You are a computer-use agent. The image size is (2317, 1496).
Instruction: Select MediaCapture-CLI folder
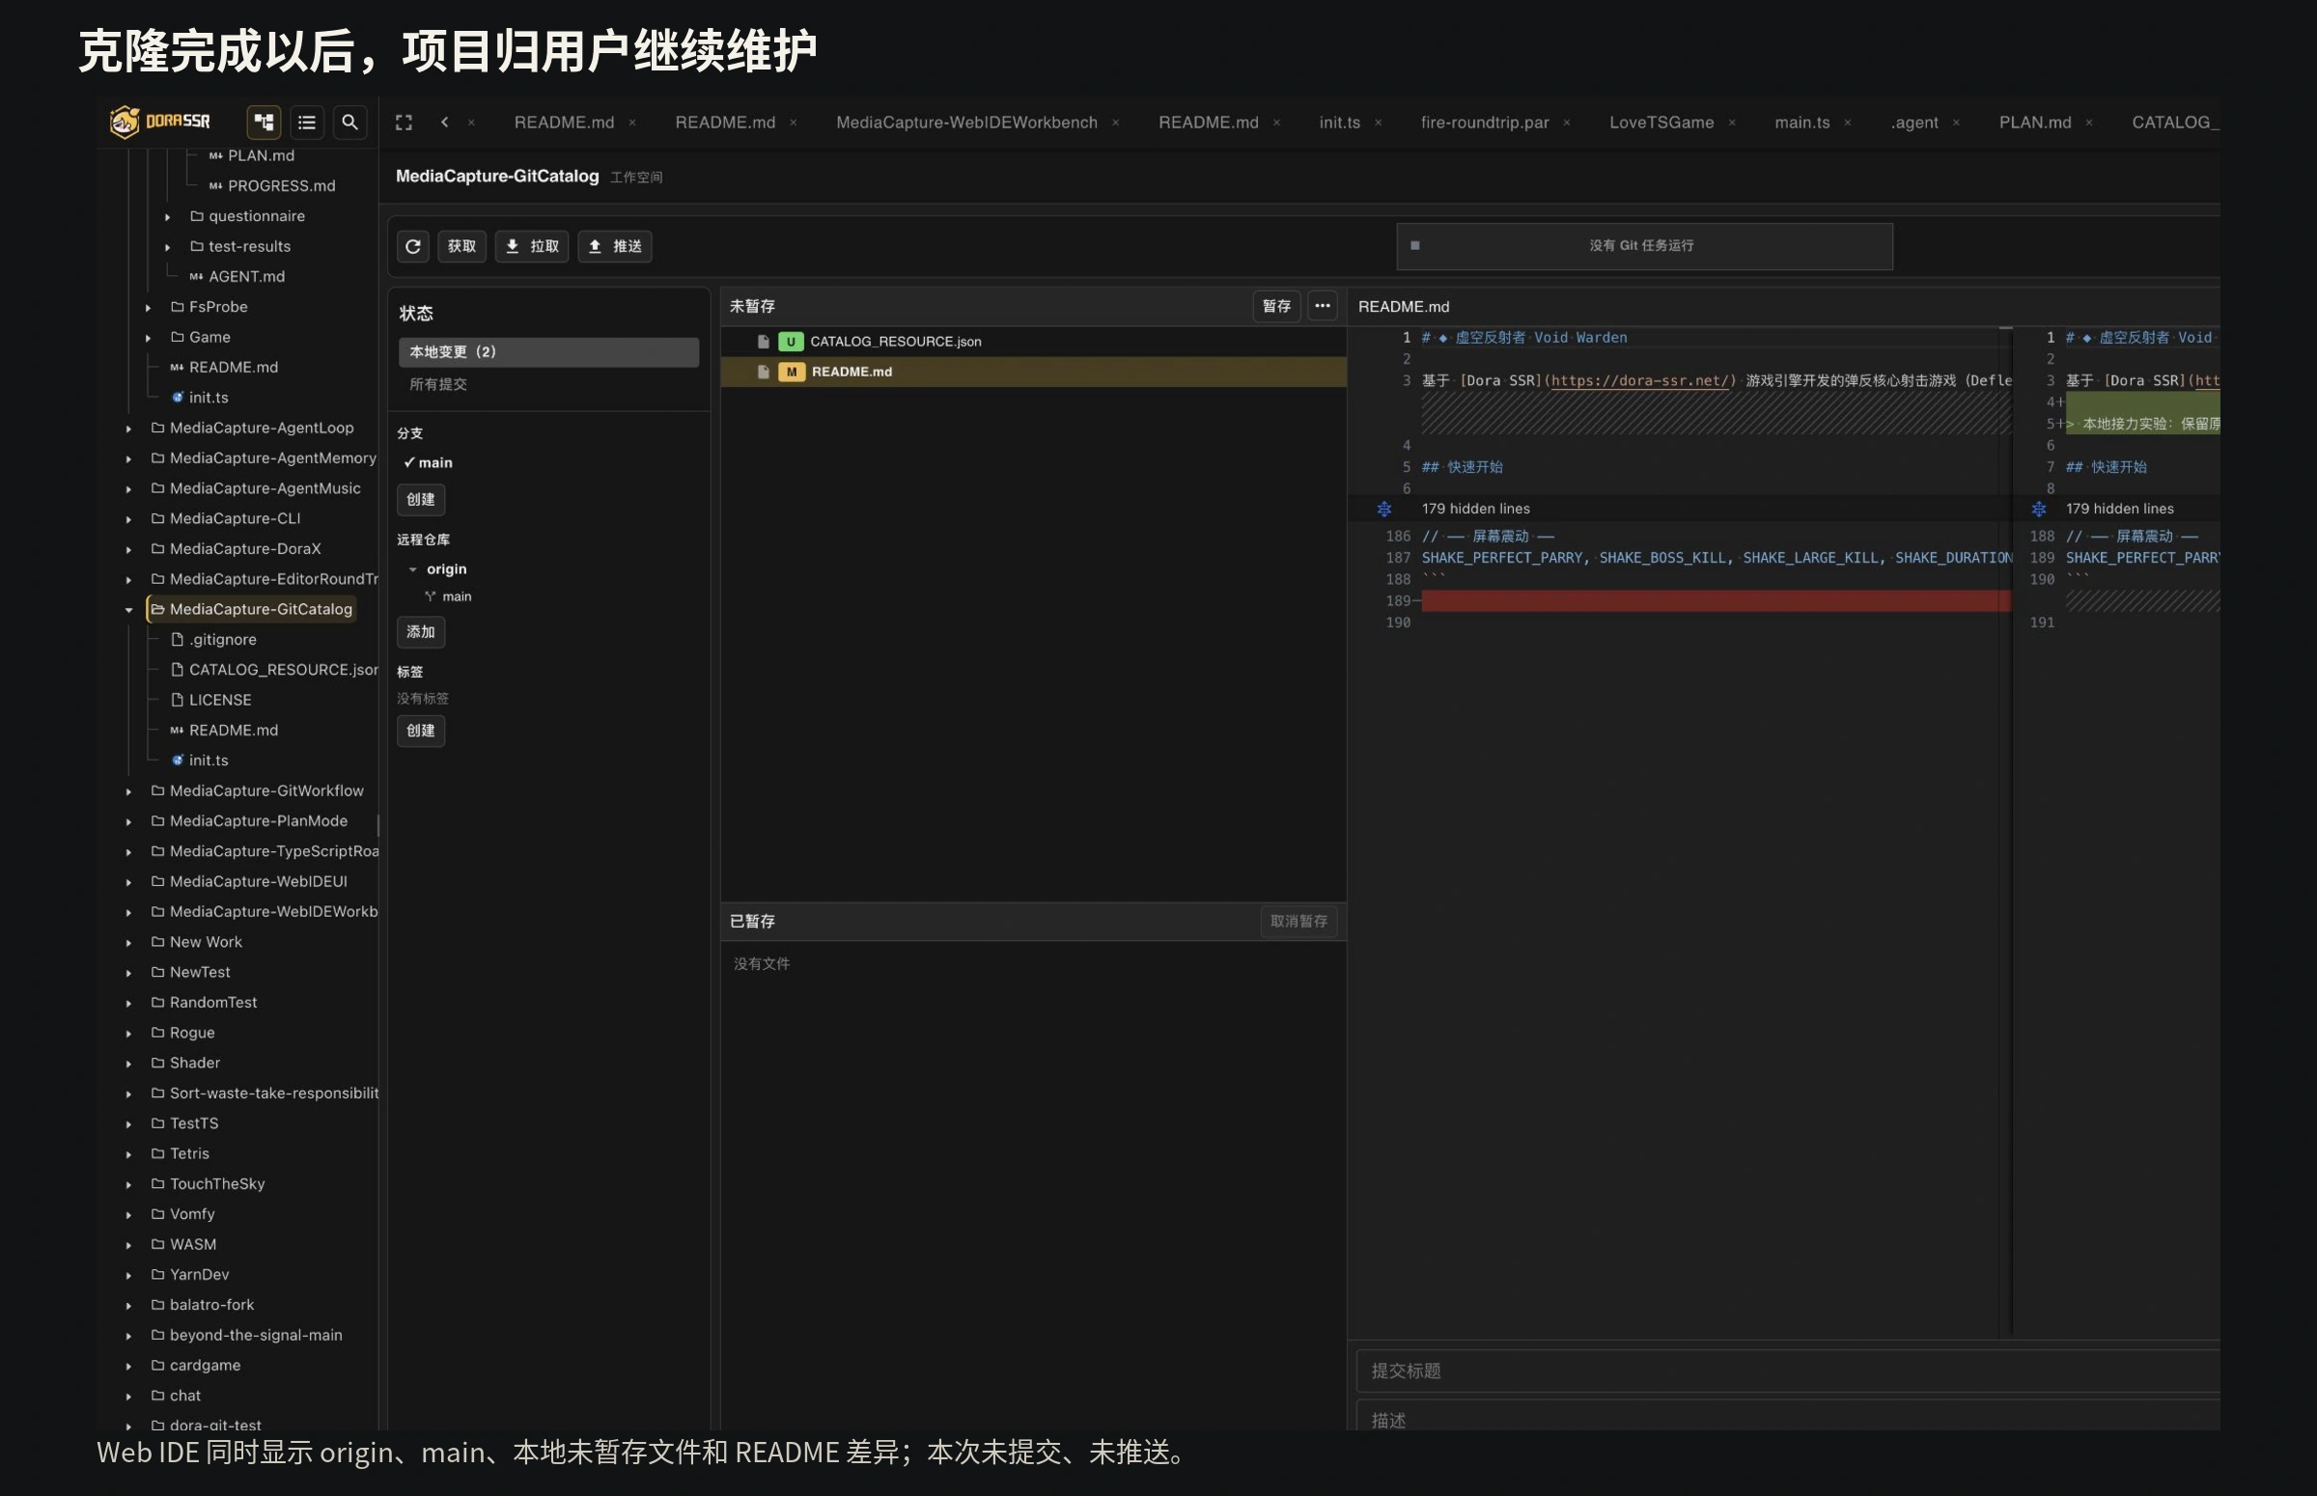pos(225,518)
